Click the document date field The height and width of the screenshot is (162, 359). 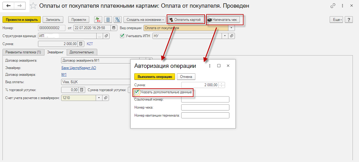pyautogui.click(x=92, y=28)
